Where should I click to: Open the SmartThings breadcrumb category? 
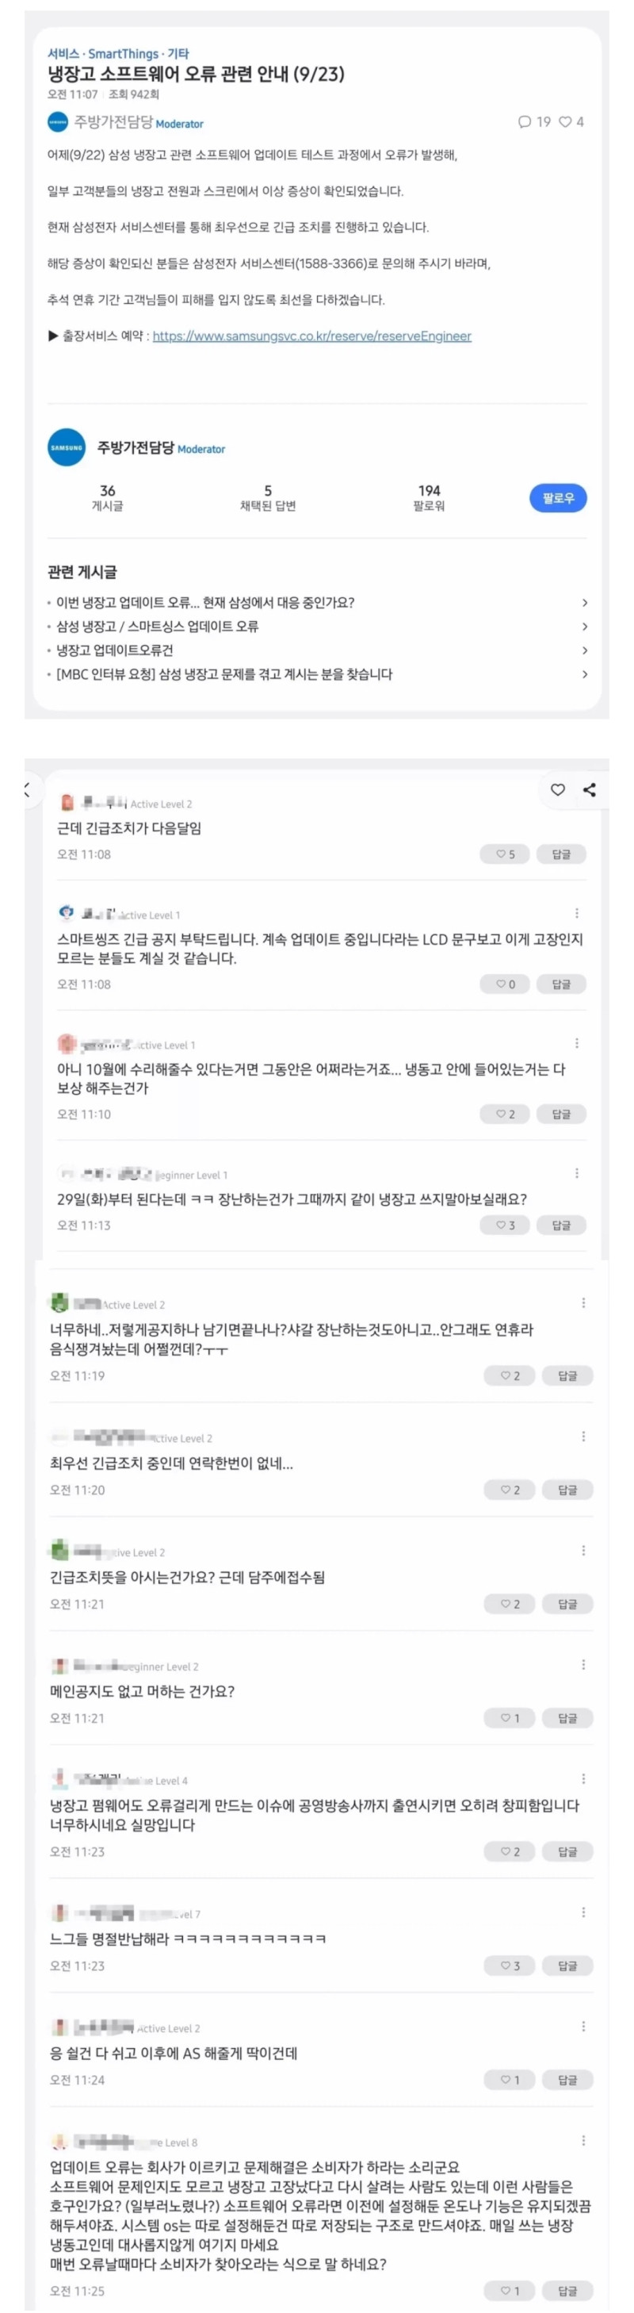(x=123, y=54)
